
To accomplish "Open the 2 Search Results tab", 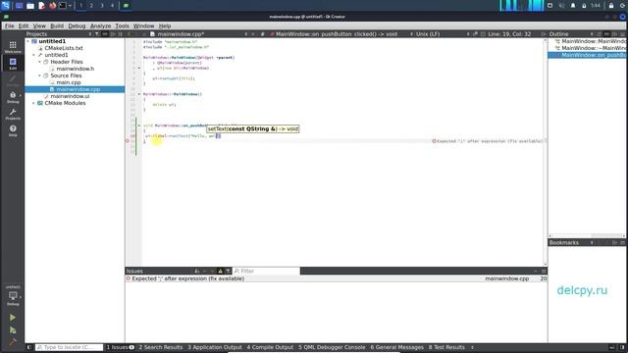I will (x=161, y=347).
